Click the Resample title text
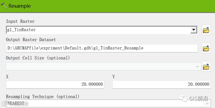This screenshot has width=215, height=108. [20, 6]
